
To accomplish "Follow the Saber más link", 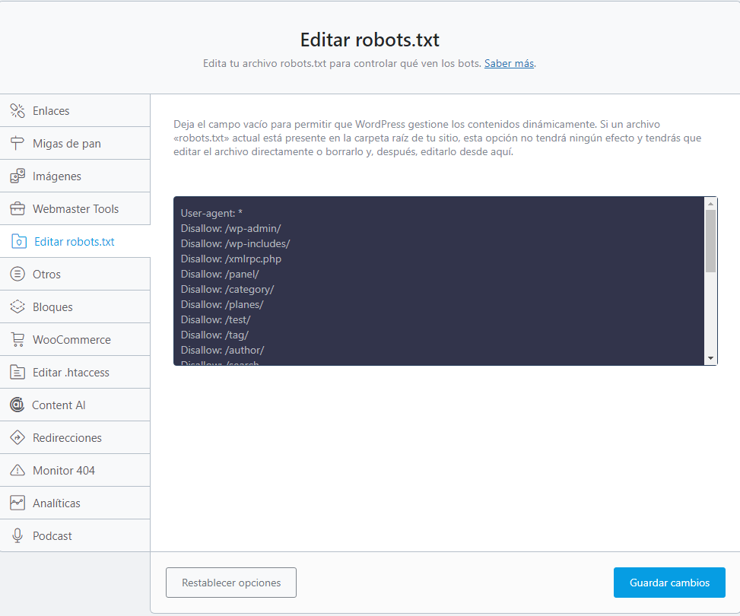I will point(509,63).
